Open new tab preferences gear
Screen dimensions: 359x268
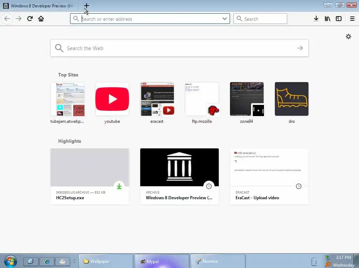click(348, 36)
